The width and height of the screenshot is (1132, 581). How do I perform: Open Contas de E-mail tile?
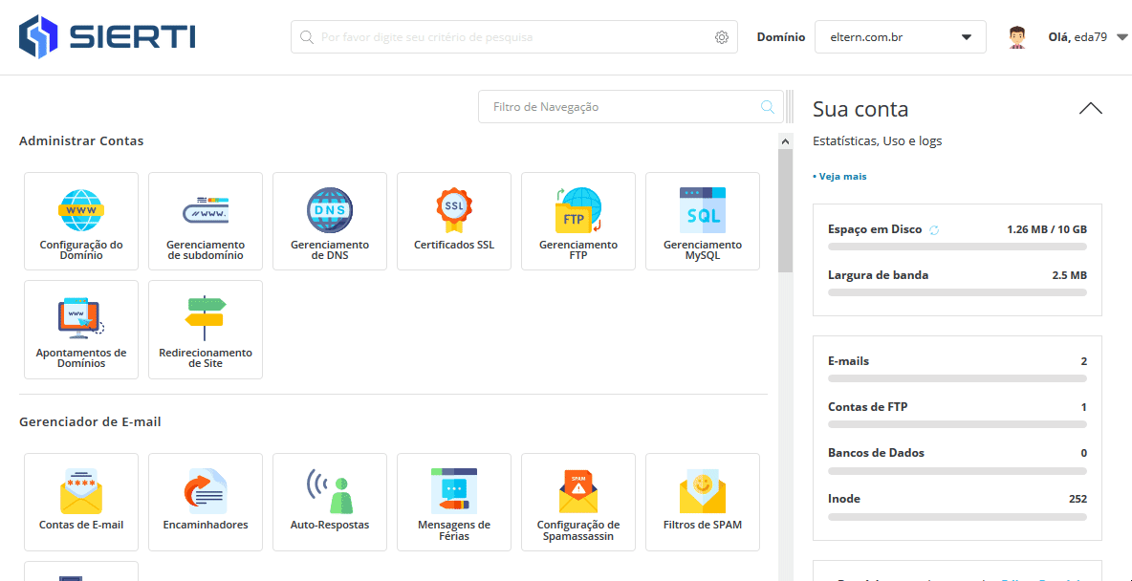point(81,503)
